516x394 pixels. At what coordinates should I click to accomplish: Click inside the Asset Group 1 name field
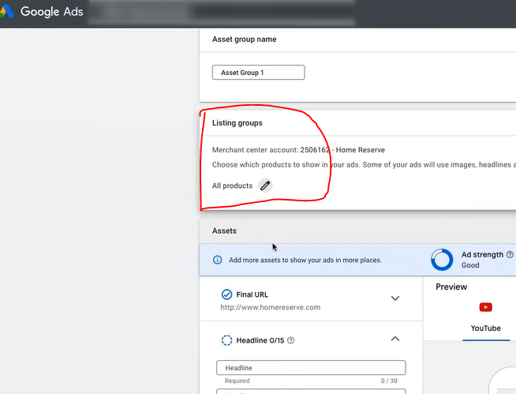(258, 73)
